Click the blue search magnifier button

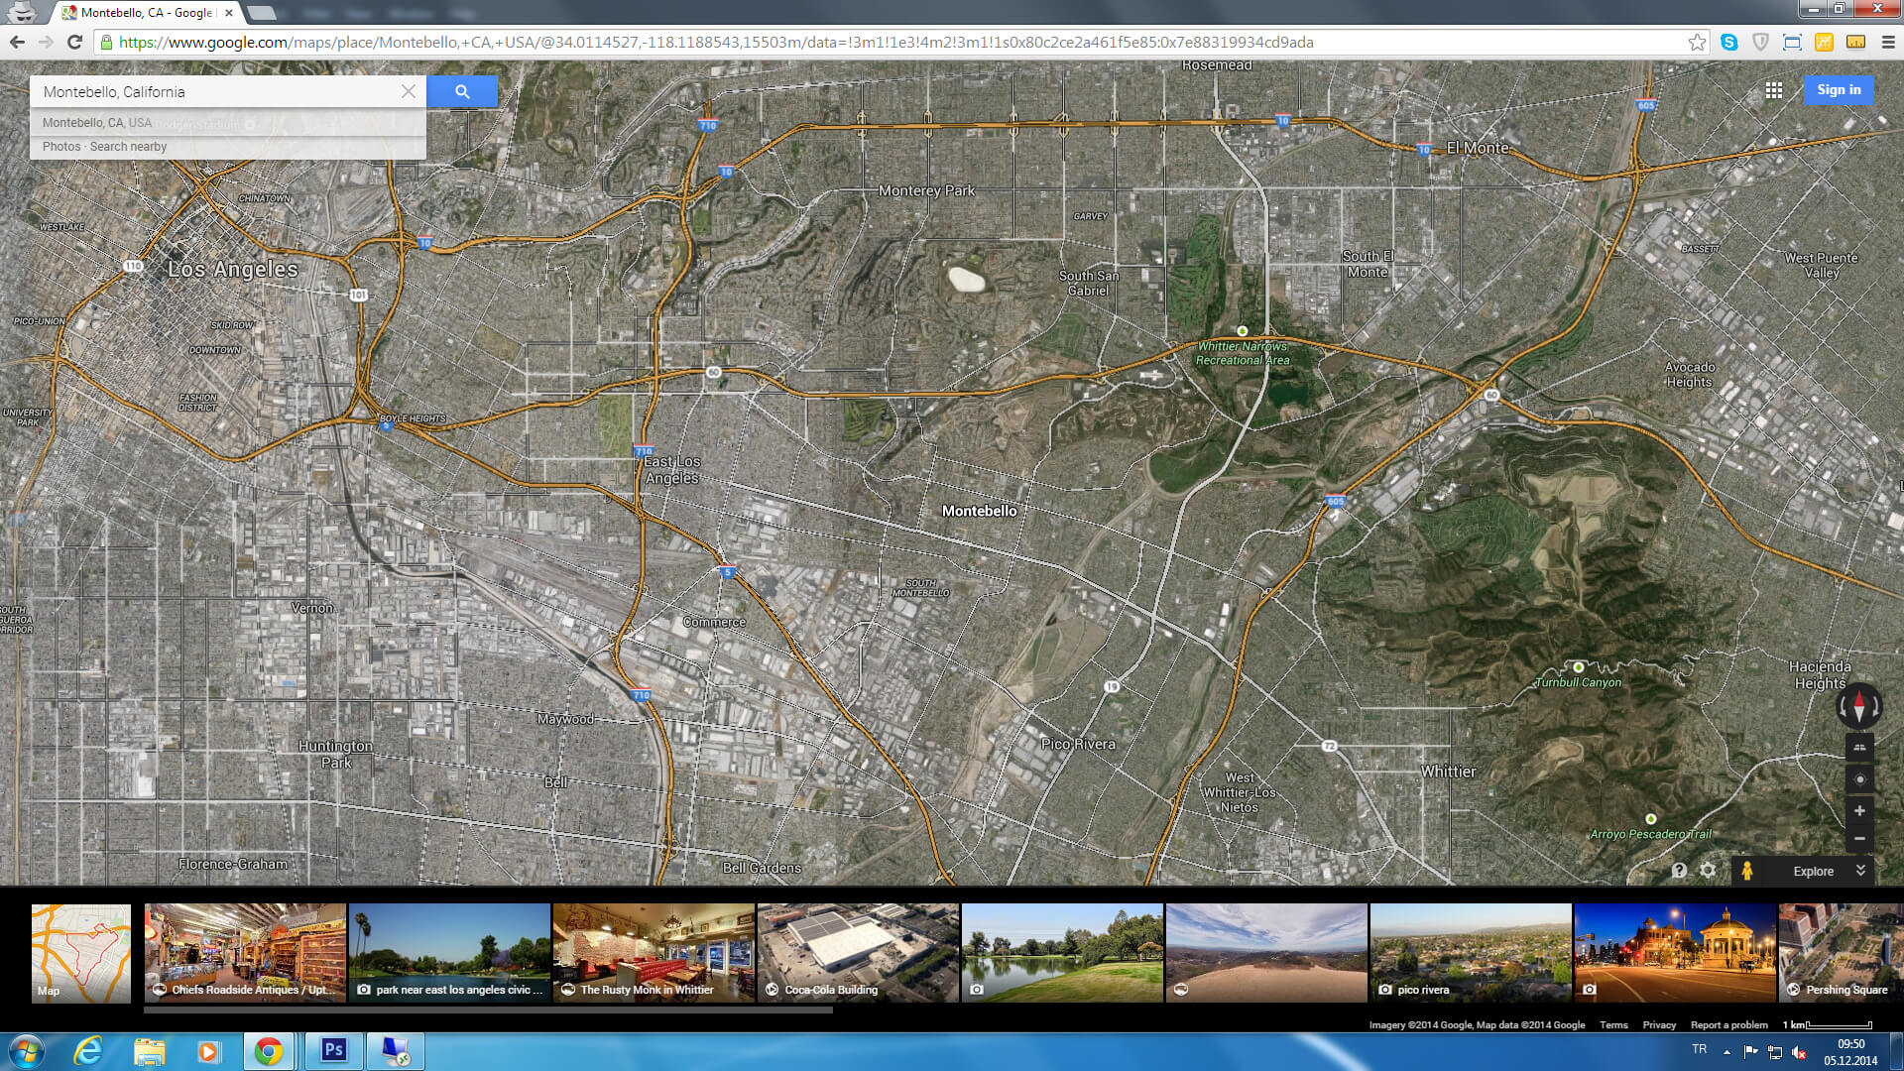click(x=462, y=91)
